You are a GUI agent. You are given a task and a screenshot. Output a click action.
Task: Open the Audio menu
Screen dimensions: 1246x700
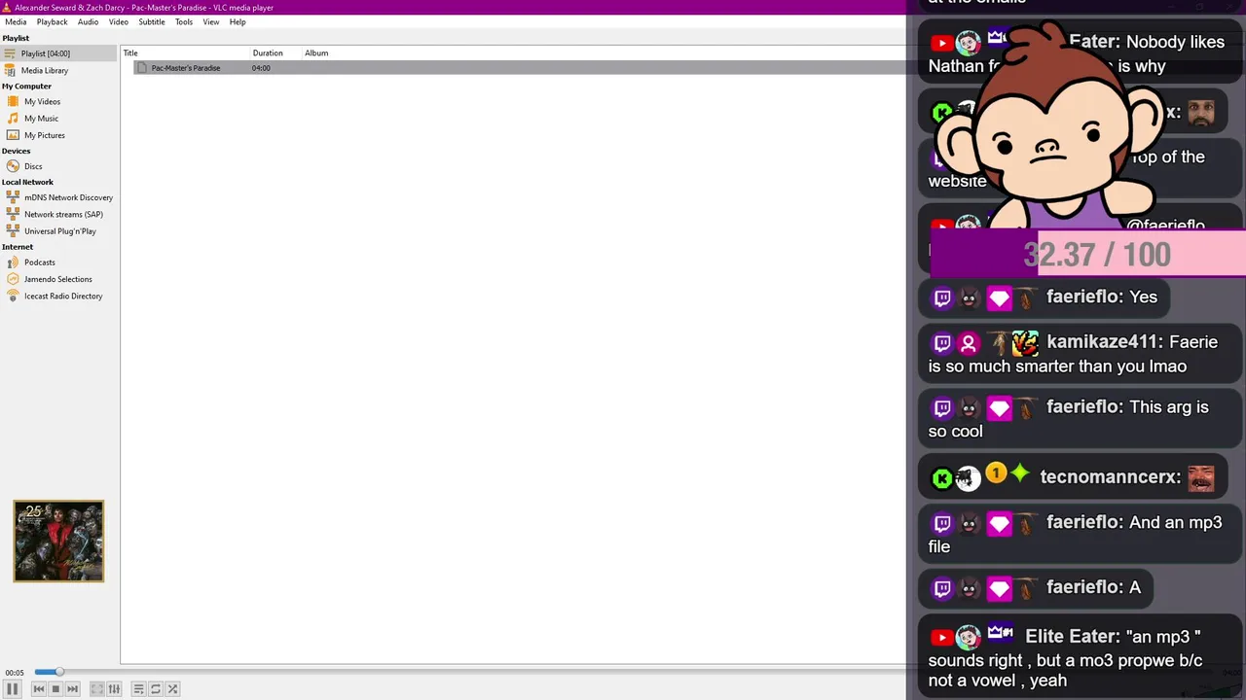88,21
